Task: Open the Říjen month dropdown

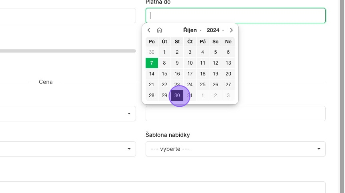Action: click(192, 30)
